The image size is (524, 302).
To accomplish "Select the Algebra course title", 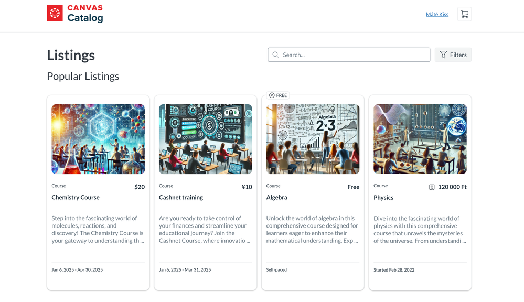I will [x=277, y=198].
